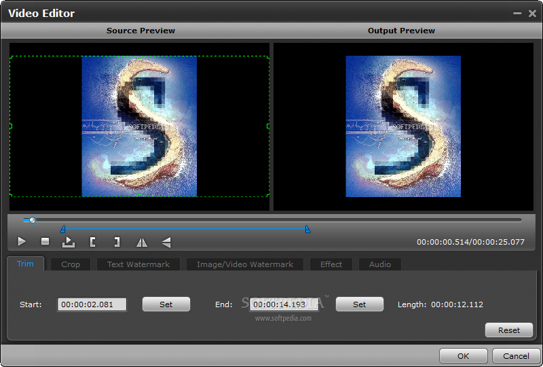Switch to the Trim tab

25,264
